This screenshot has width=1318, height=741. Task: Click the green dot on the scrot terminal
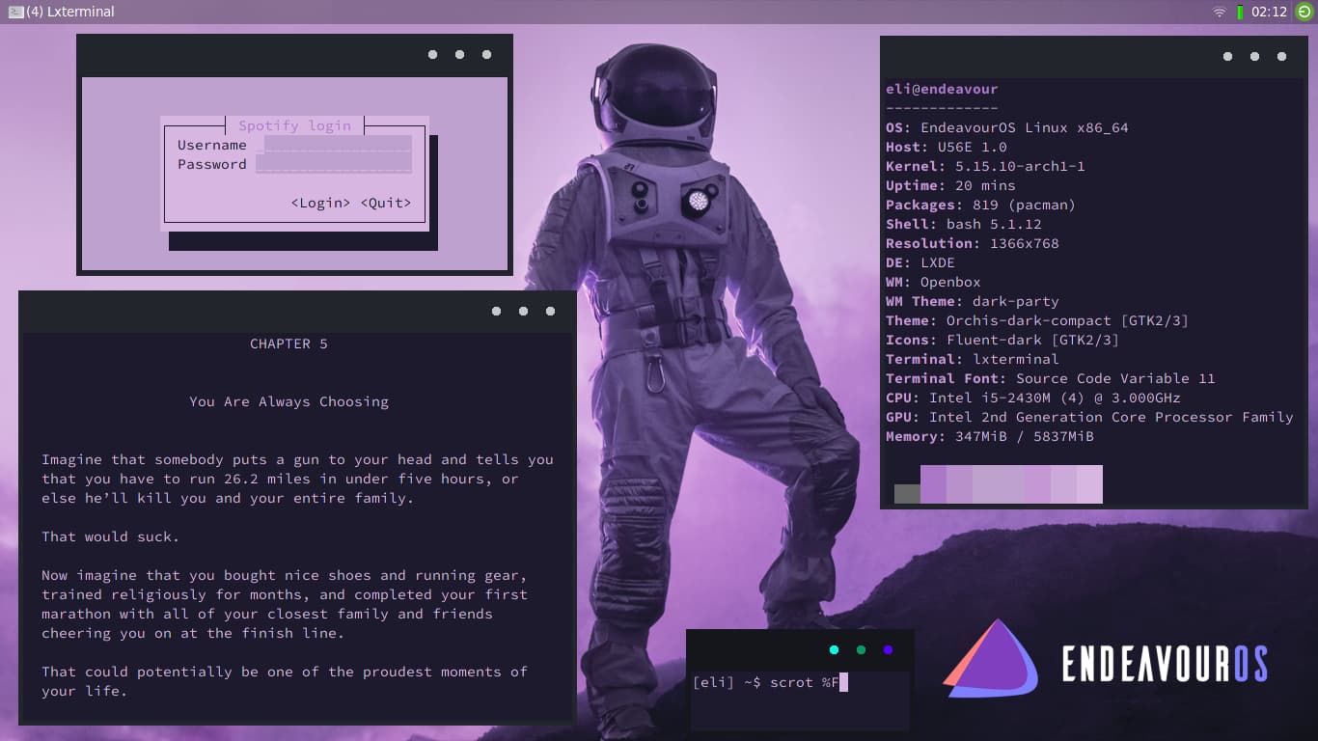coord(861,650)
